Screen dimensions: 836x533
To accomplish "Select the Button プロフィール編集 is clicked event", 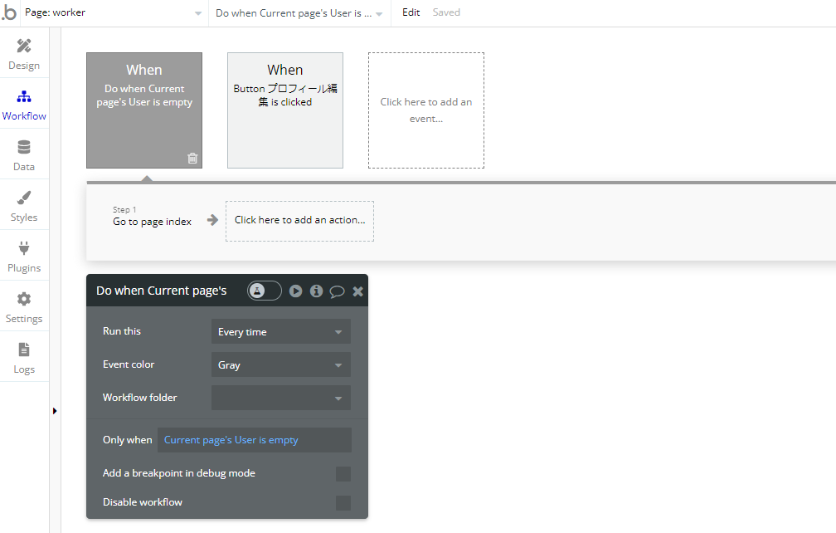I will (x=285, y=110).
